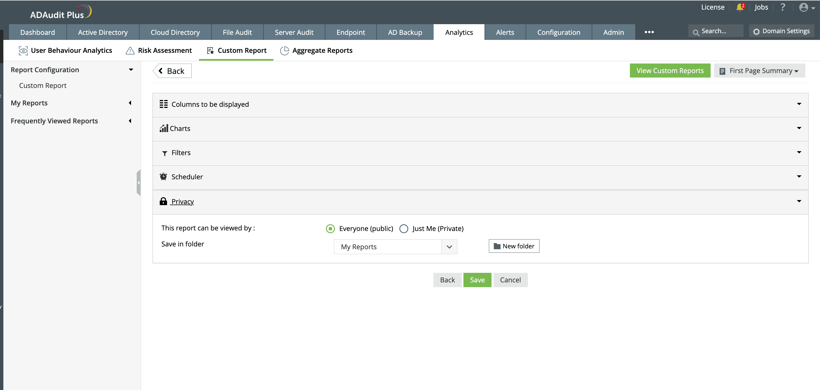Open Risk Assessment warning triangle icon

[x=130, y=51]
